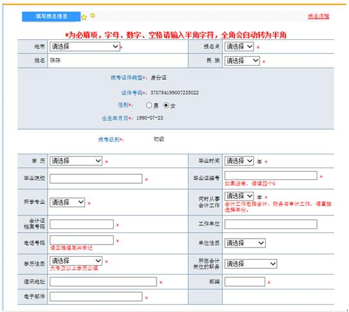Image resolution: width=349 pixels, height=312 pixels.
Task: Click the 身份证 ID type text
Action: (x=158, y=78)
